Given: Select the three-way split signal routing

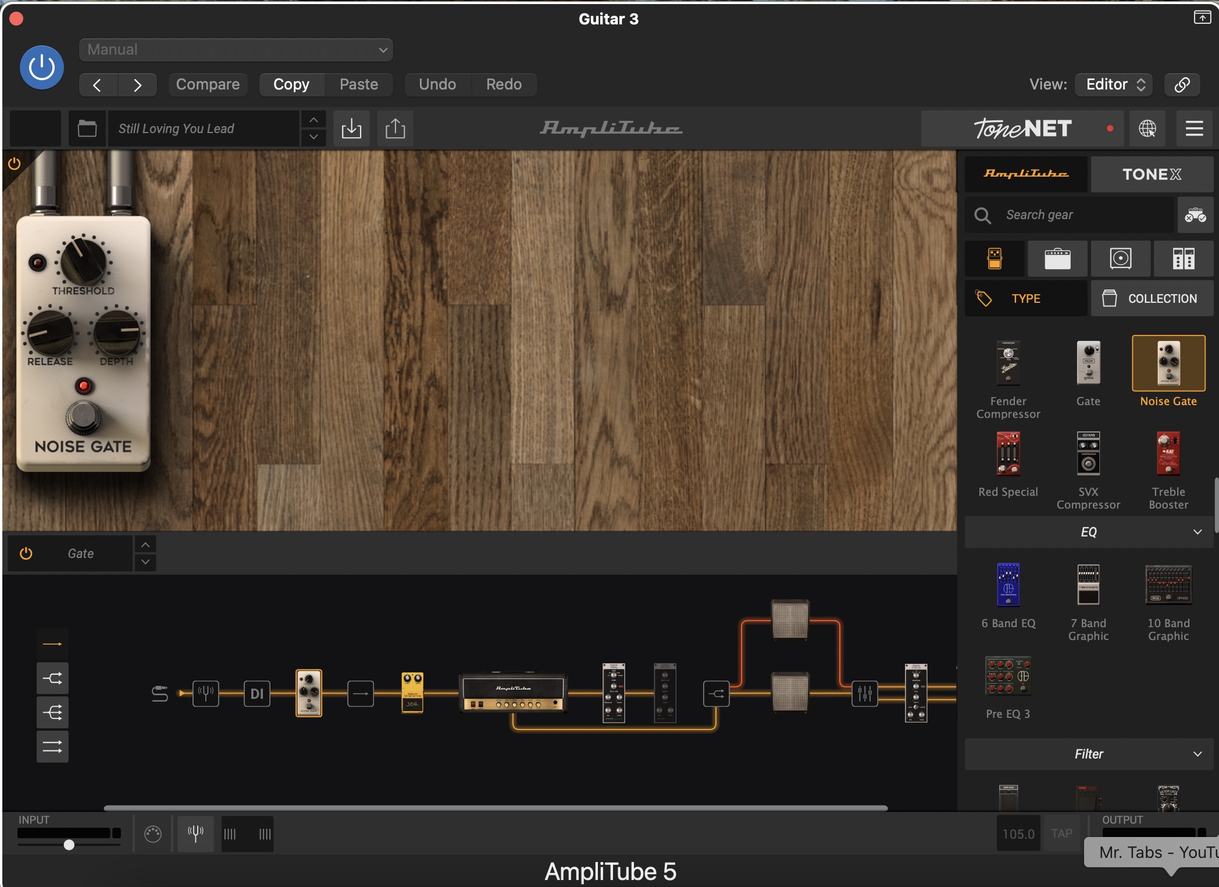Looking at the screenshot, I should click(52, 713).
